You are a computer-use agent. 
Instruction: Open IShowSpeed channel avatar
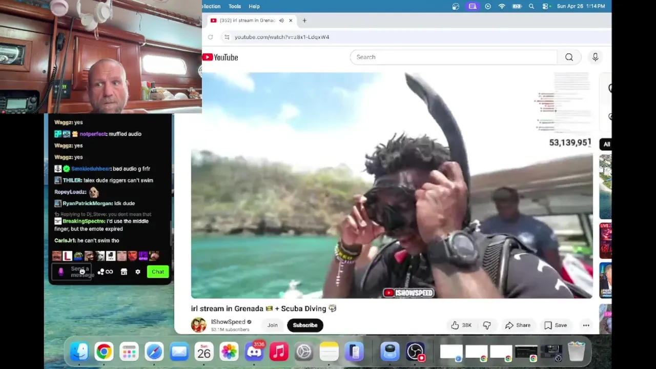coord(198,325)
